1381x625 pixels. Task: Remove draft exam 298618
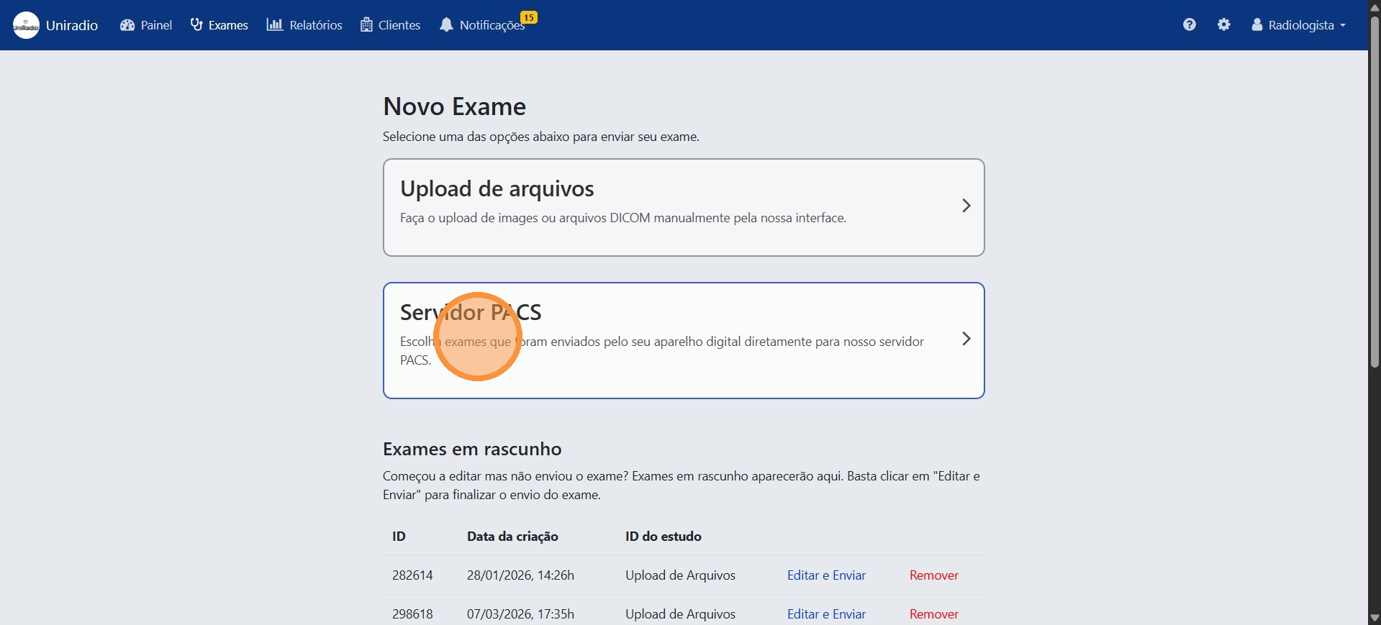point(933,614)
